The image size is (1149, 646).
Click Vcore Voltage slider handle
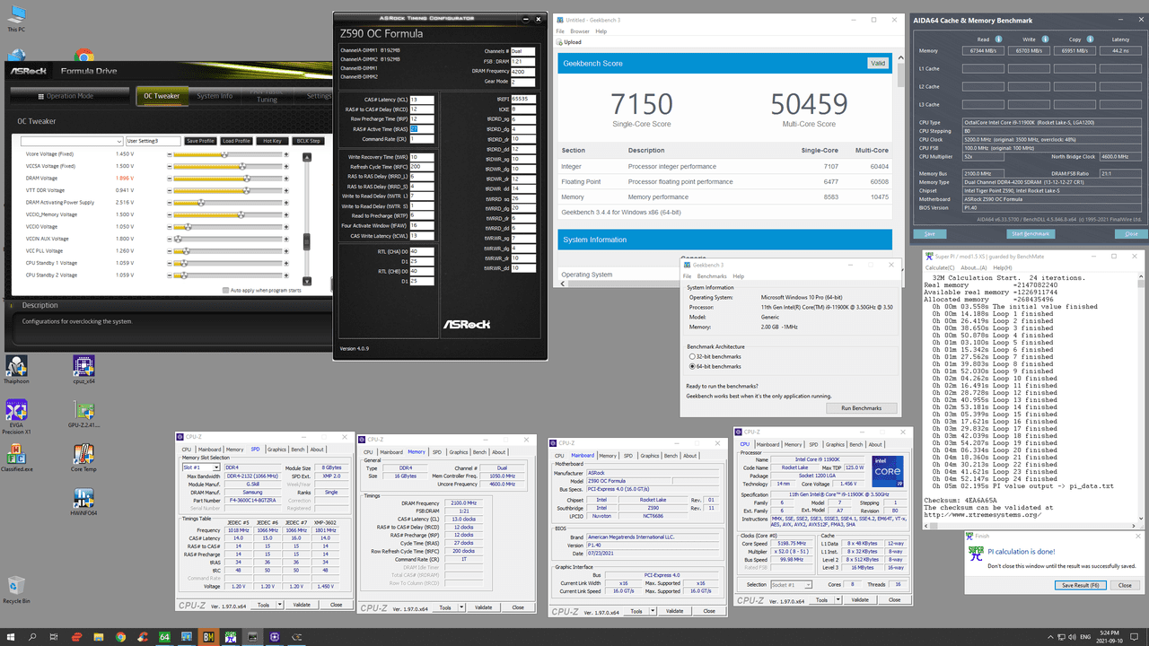[224, 154]
